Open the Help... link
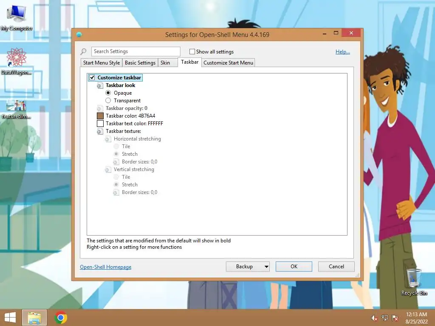The width and height of the screenshot is (435, 326). (x=343, y=52)
